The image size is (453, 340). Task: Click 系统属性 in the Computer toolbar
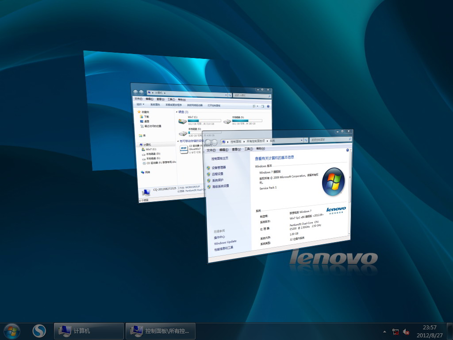click(155, 104)
